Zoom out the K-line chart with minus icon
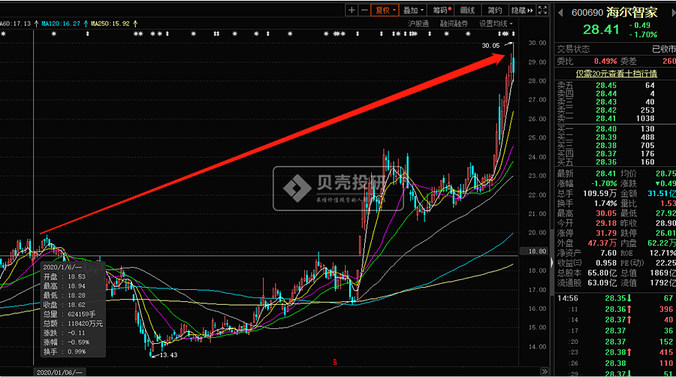The width and height of the screenshot is (676, 377). (x=364, y=10)
